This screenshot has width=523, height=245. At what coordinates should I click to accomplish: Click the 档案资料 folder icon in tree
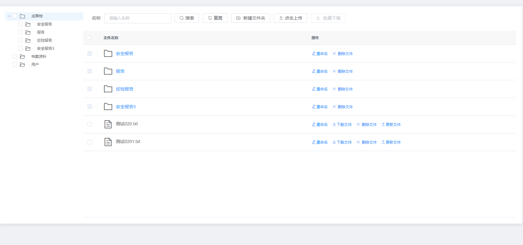click(22, 57)
